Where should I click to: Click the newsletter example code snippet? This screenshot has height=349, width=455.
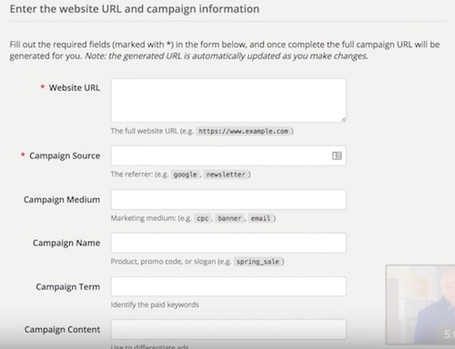pyautogui.click(x=226, y=174)
